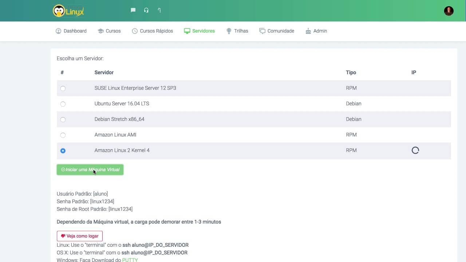Select SUSE Linux Enterprise Server radio button
466x262 pixels.
tap(63, 88)
